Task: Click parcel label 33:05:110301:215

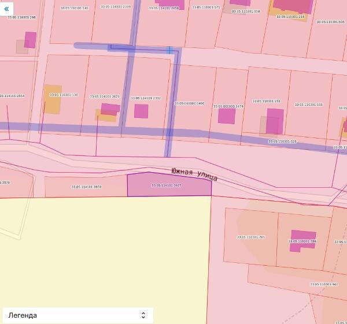Action: point(290,17)
